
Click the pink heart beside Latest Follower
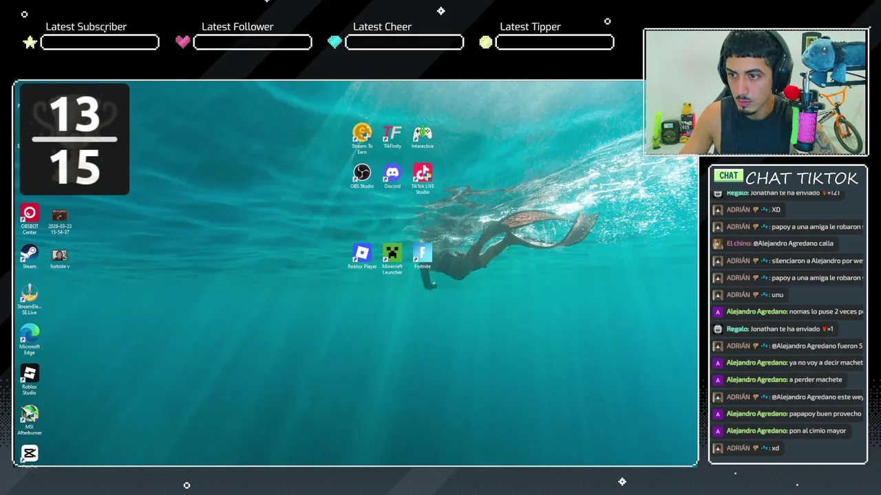[182, 42]
